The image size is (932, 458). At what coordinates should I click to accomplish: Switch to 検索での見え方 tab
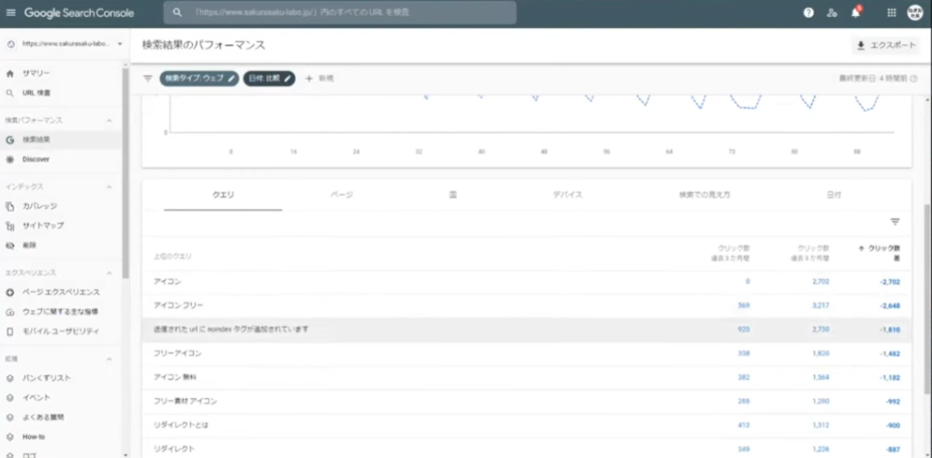(705, 194)
